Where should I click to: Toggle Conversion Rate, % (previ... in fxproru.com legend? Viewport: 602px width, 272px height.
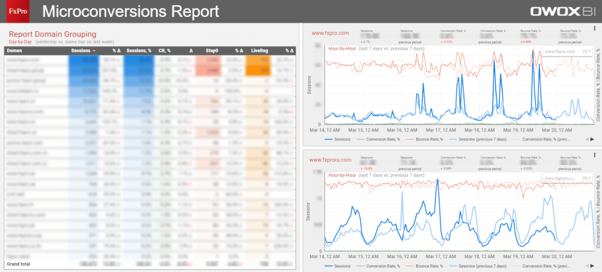tap(542, 266)
